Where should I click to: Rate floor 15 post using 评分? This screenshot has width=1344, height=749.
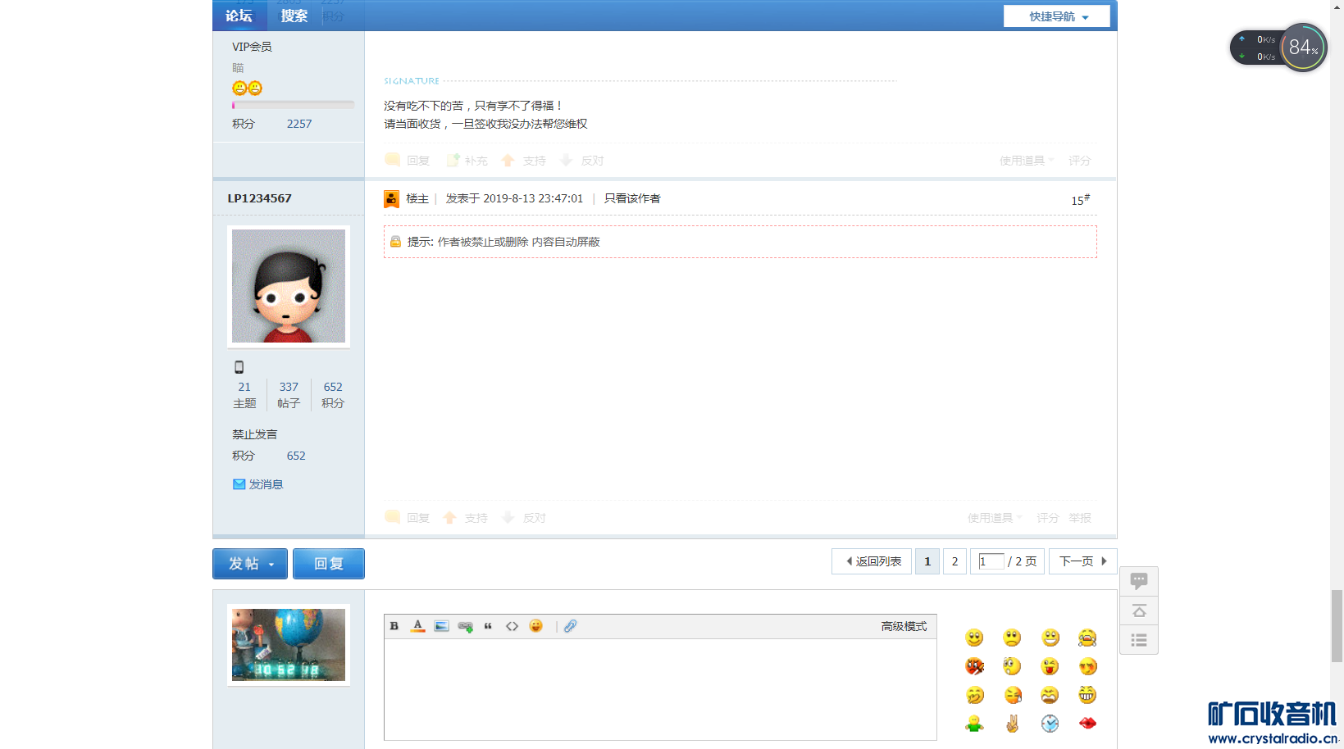click(1048, 518)
